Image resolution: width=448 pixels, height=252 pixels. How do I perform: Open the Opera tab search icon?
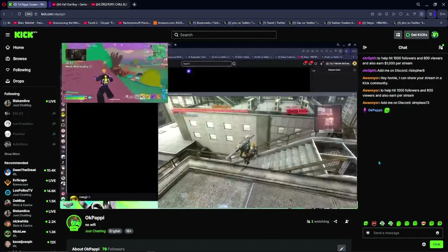(x=418, y=5)
